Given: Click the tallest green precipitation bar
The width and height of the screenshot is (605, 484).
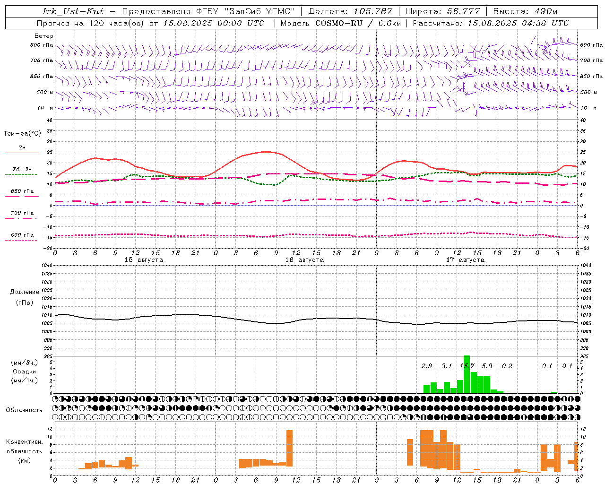Looking at the screenshot, I should [x=467, y=374].
